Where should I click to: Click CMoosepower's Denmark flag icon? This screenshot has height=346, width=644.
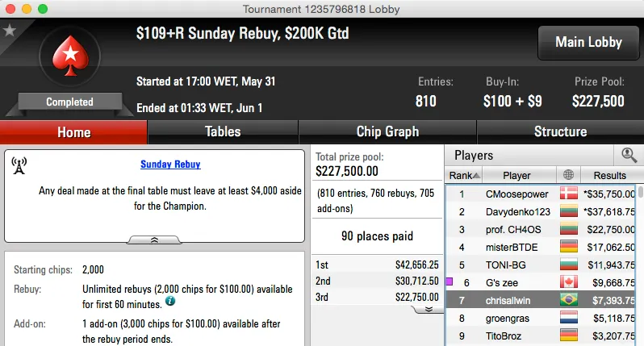tap(568, 194)
